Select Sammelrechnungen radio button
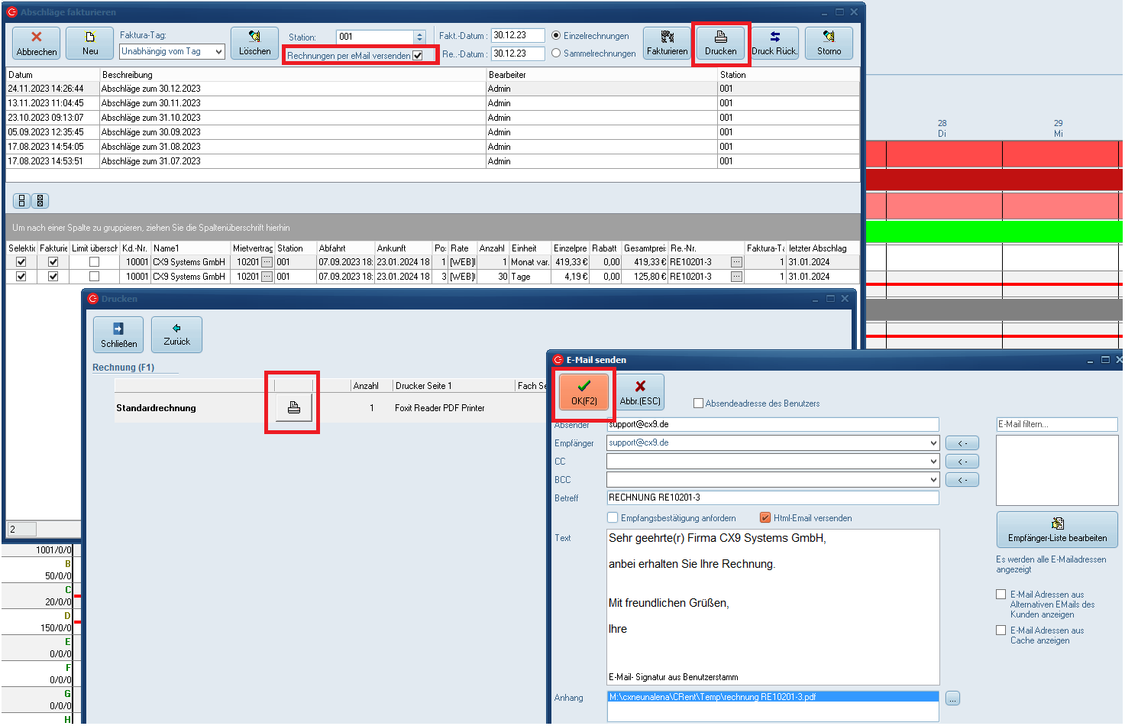The height and width of the screenshot is (726, 1125). (556, 53)
